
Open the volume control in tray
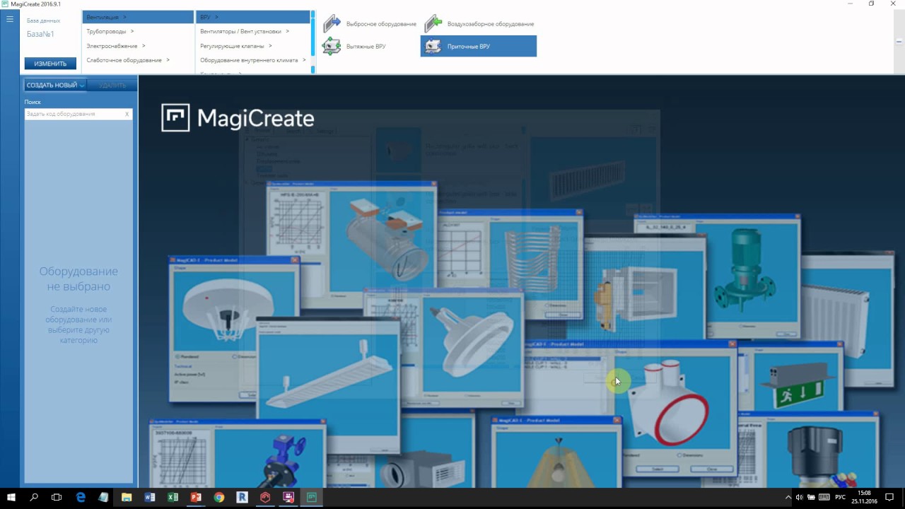[x=799, y=498]
